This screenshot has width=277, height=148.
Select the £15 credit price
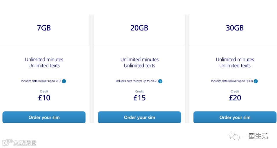[x=139, y=98]
